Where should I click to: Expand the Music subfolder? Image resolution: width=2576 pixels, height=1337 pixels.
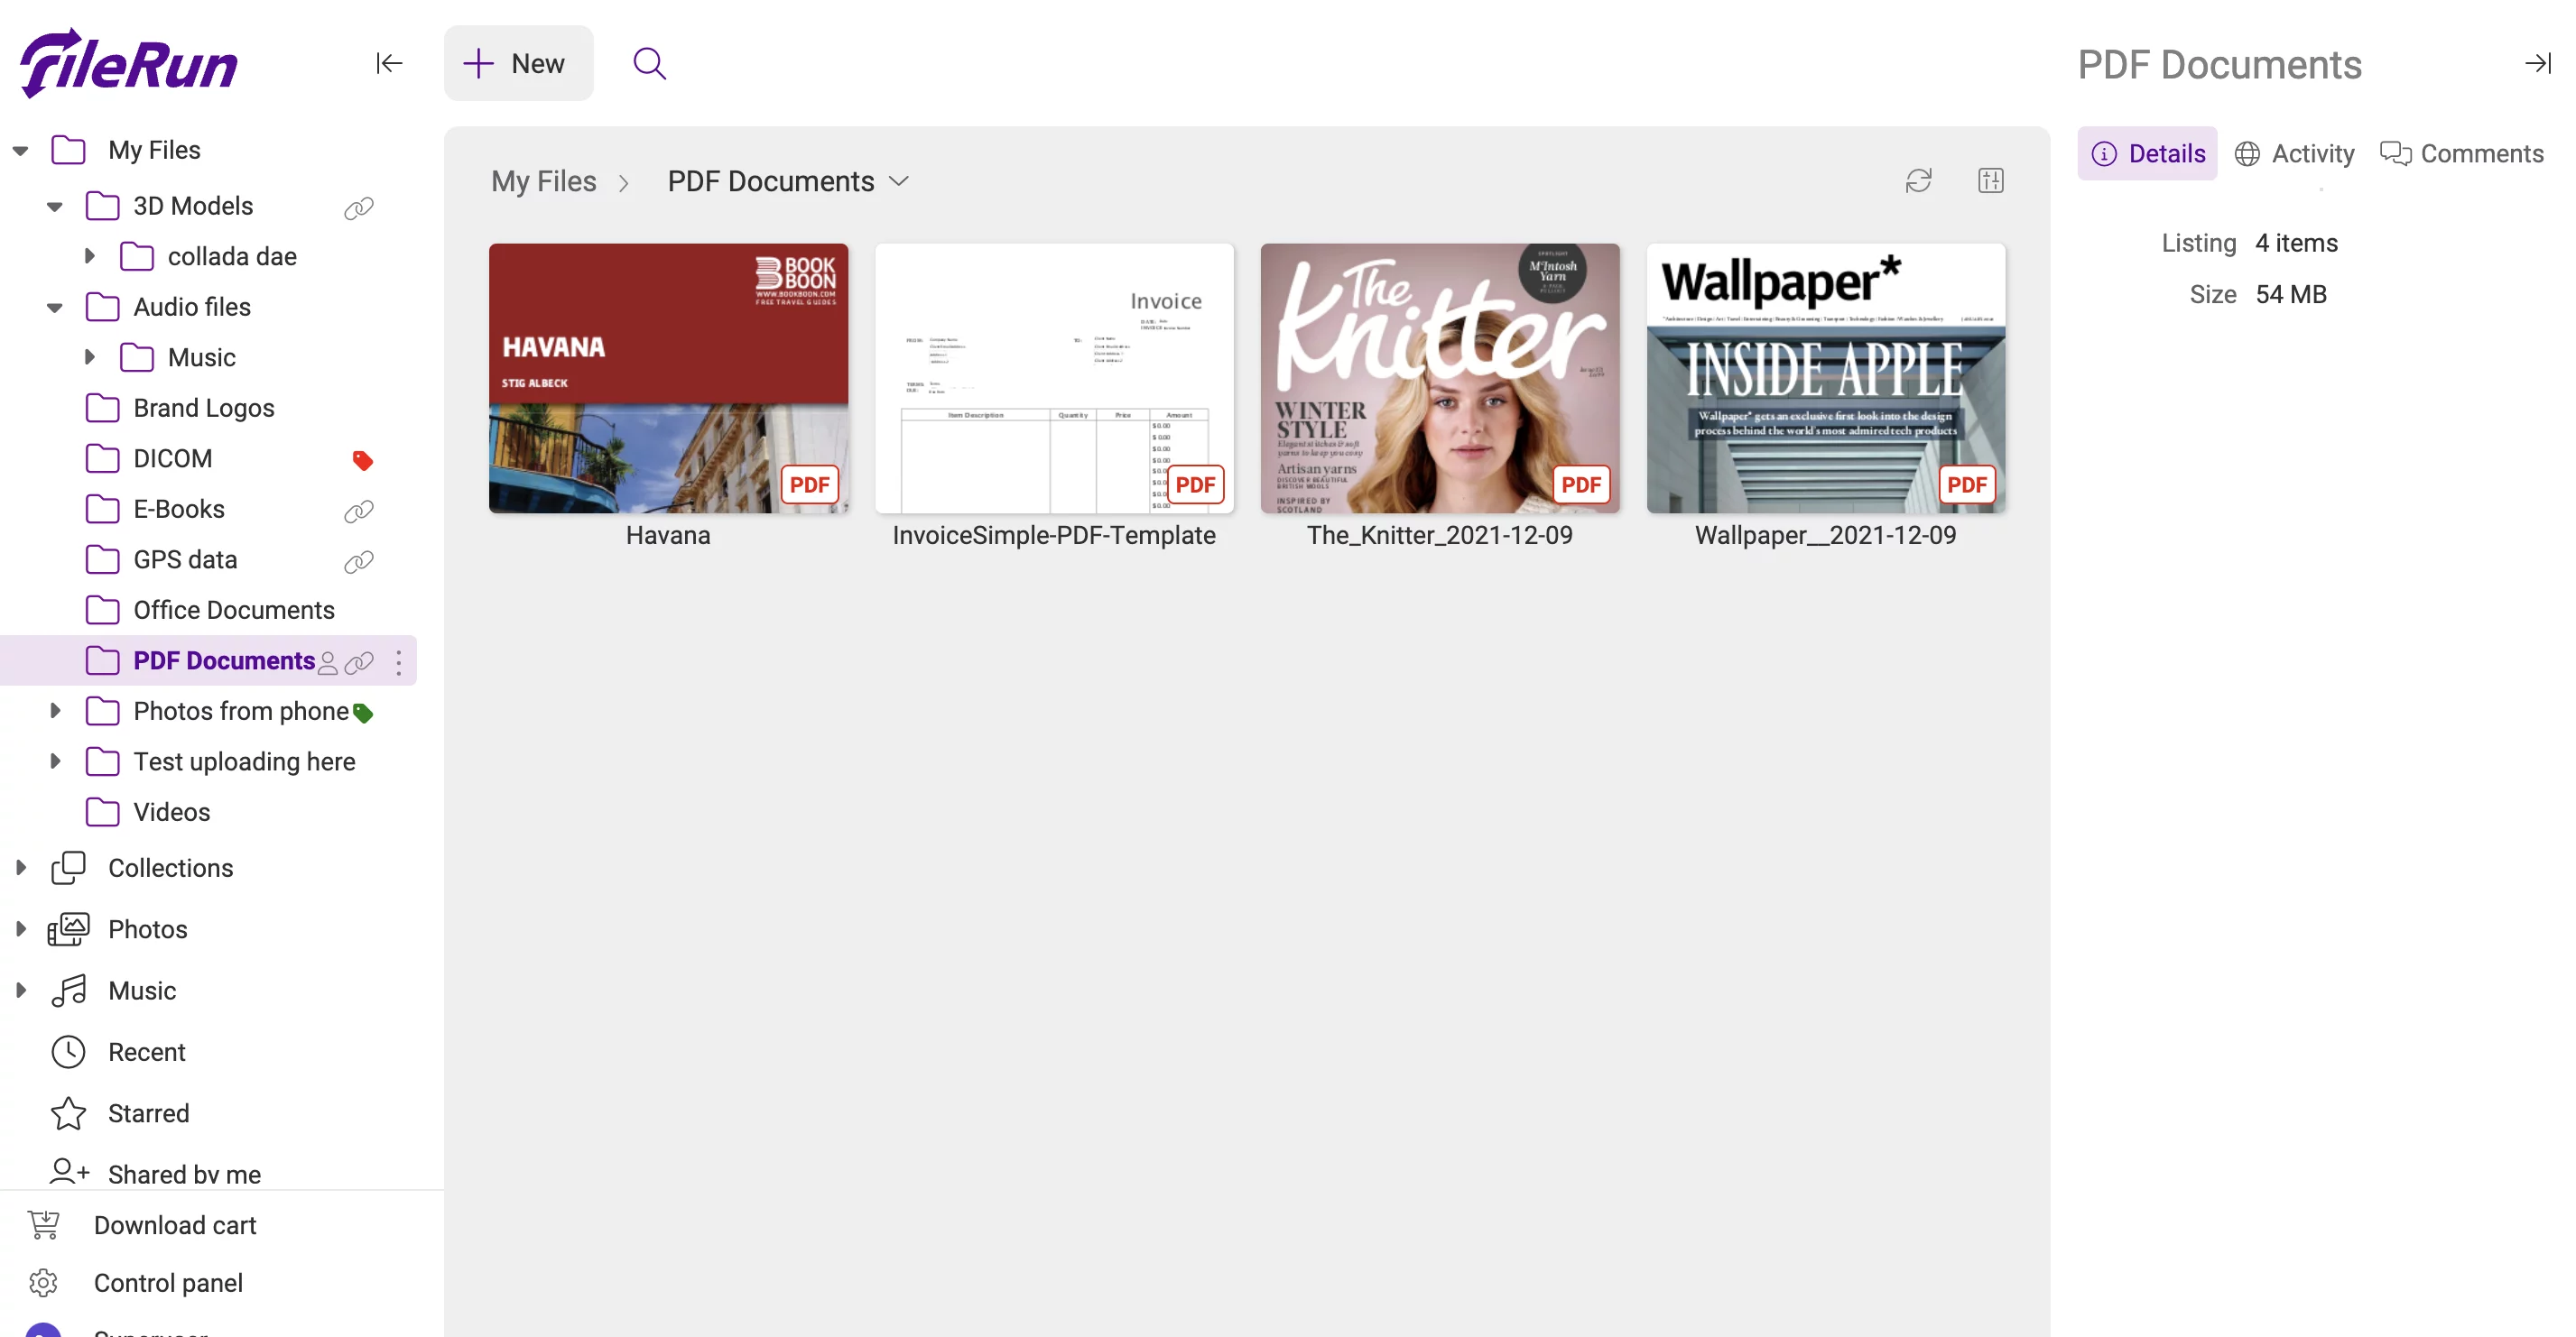click(x=89, y=356)
